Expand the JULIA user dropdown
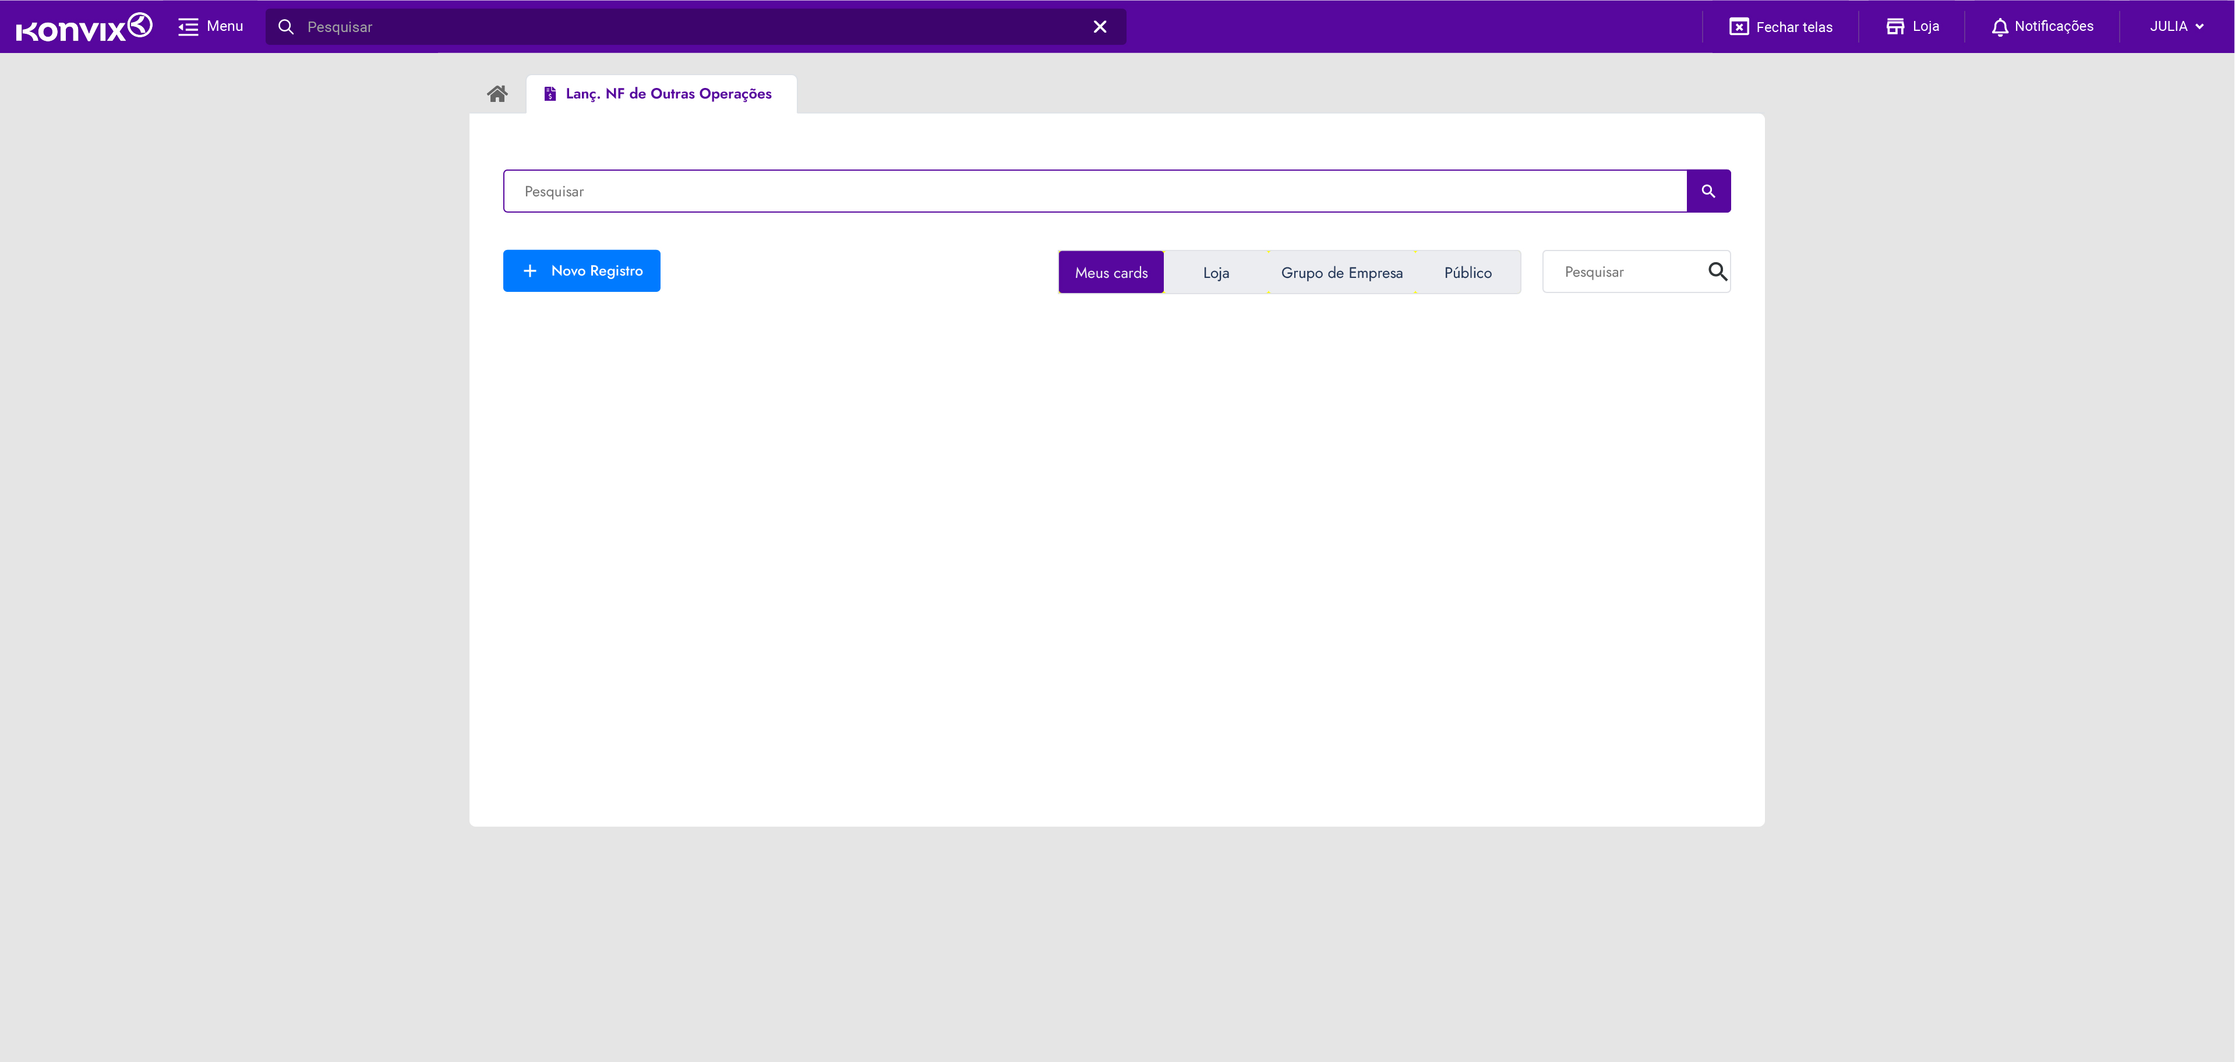 pyautogui.click(x=2176, y=27)
